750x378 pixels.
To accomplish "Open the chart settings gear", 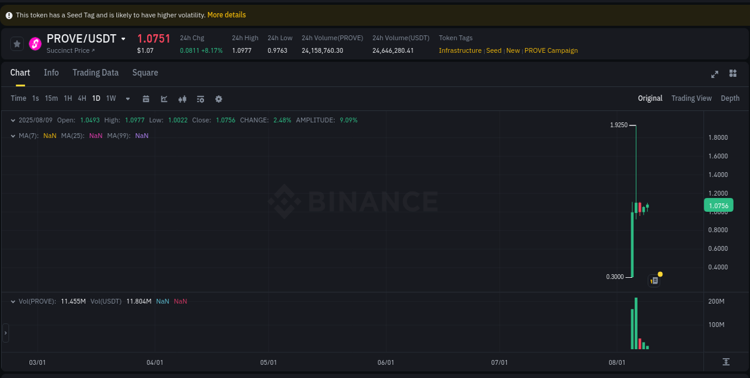I will click(x=218, y=98).
